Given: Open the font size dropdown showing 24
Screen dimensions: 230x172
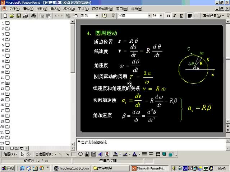Looking at the screenshot, I should 161,16.
